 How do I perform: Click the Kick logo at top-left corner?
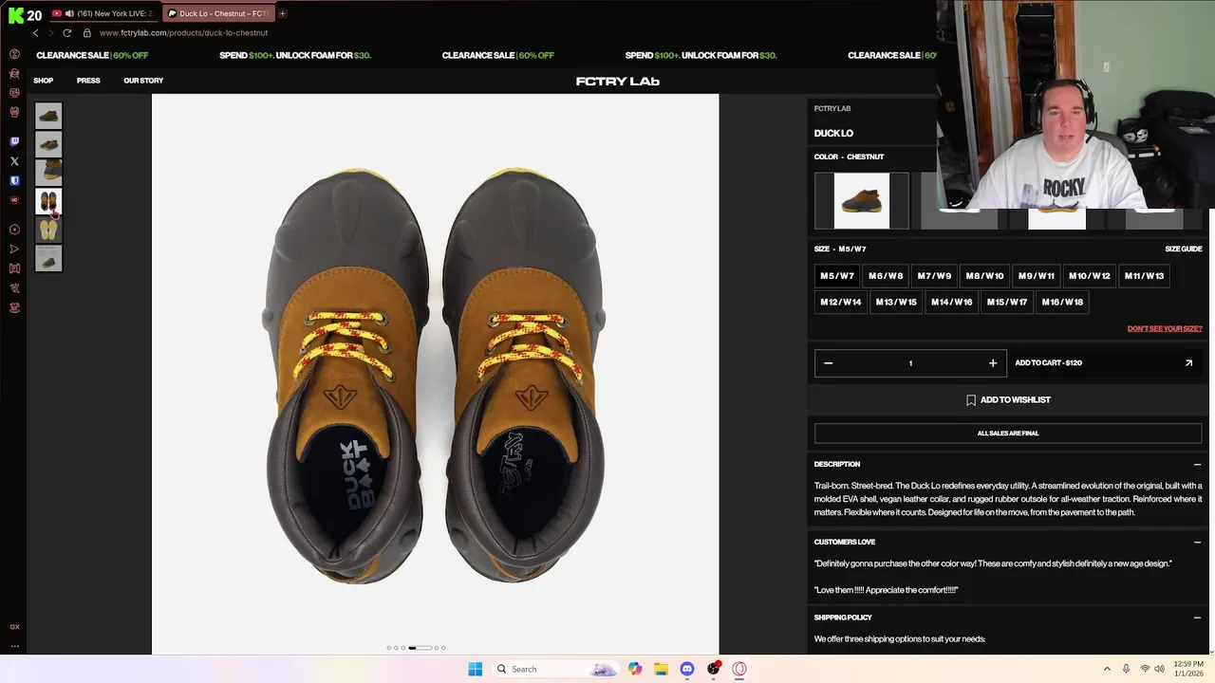16,14
